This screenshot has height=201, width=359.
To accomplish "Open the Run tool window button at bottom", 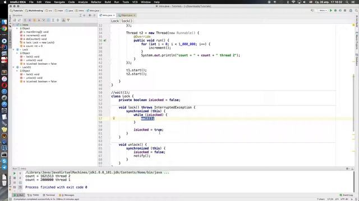I will 19,195.
